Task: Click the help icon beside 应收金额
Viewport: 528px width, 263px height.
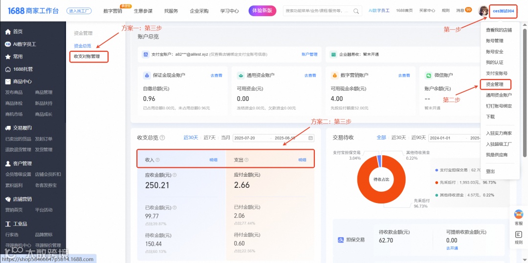Action: (175, 175)
